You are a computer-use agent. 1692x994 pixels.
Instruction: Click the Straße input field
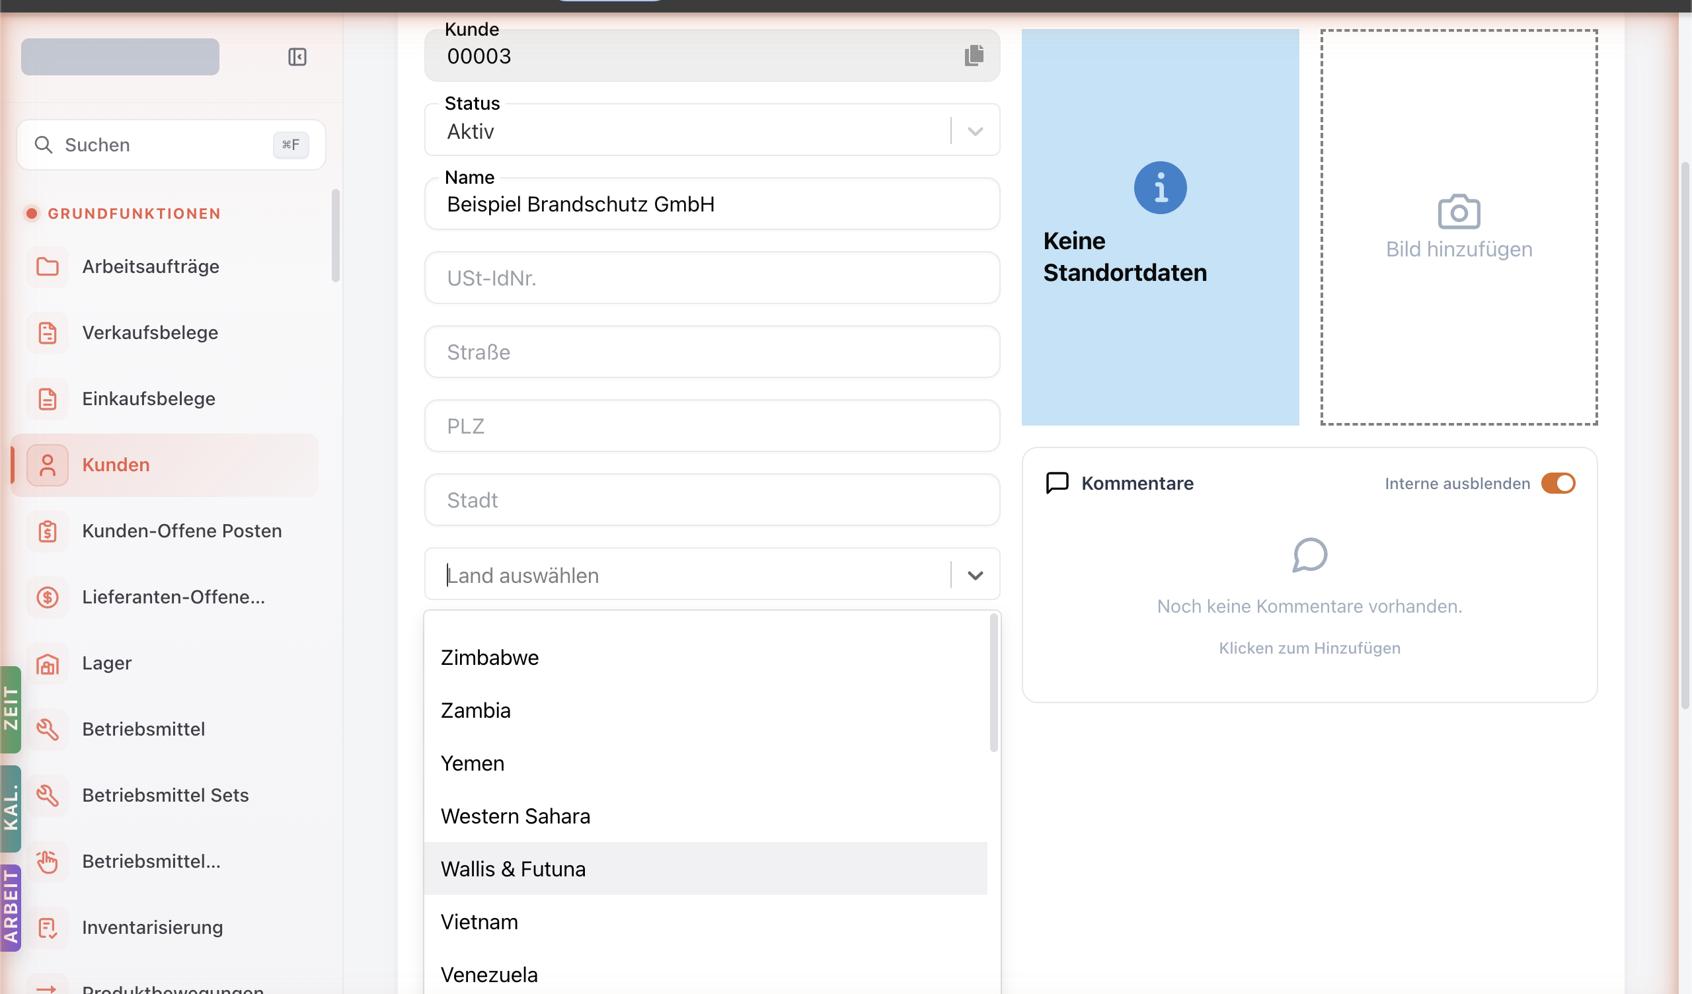(x=712, y=352)
